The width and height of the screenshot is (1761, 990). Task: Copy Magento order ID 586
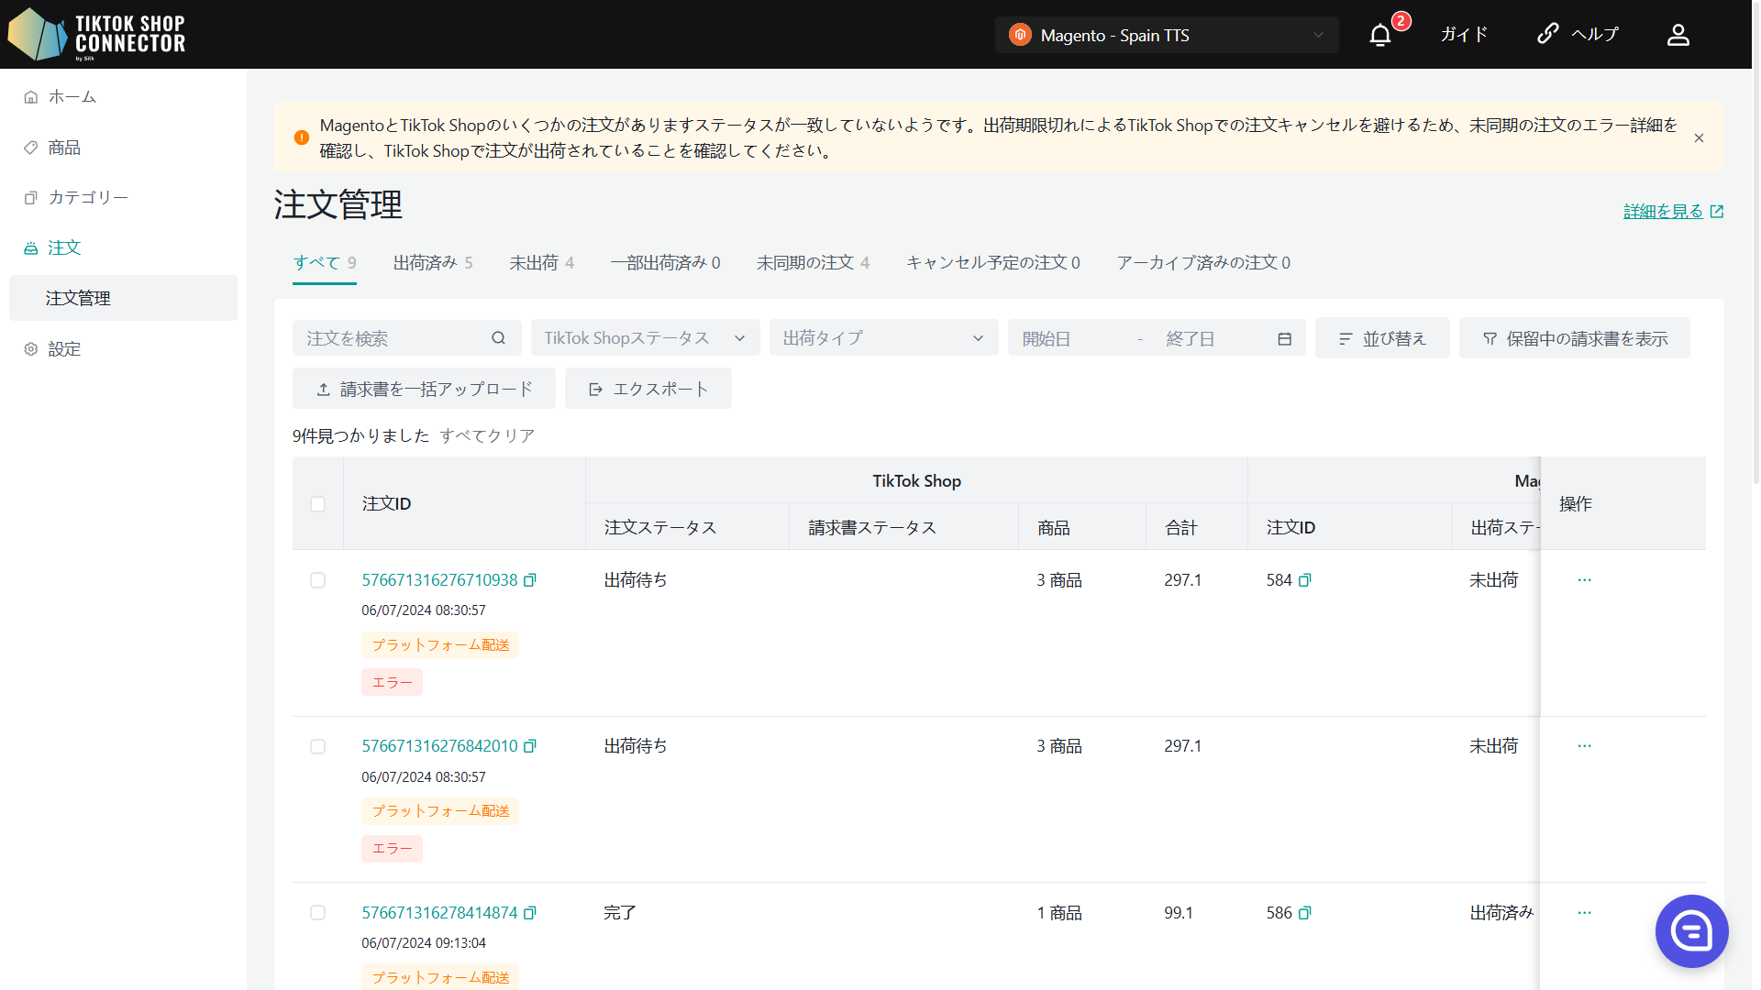(1305, 913)
